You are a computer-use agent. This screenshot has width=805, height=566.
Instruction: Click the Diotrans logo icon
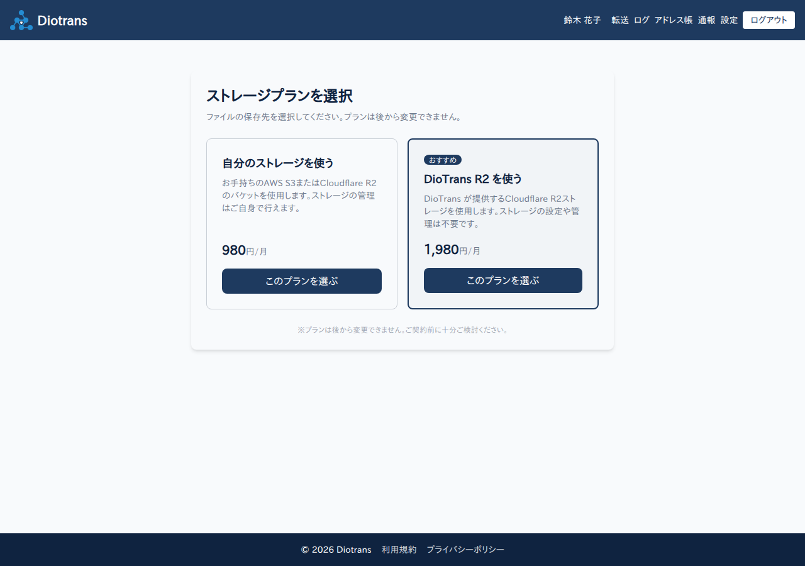pos(21,20)
